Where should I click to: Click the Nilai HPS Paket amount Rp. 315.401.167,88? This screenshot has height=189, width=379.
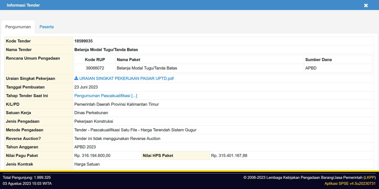pyautogui.click(x=229, y=156)
